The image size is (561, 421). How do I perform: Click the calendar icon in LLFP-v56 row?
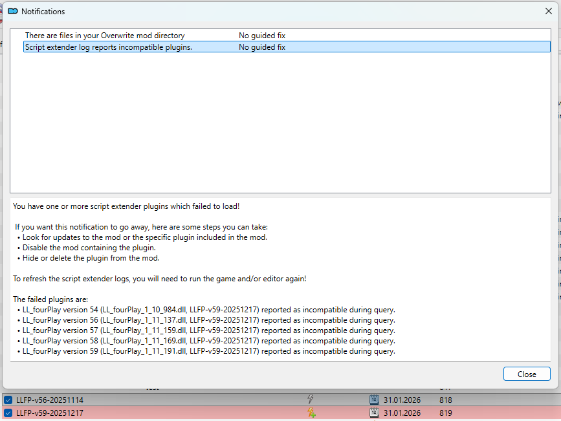(x=374, y=399)
